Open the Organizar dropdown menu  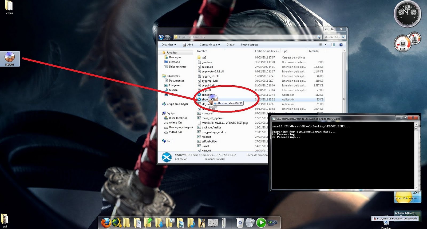point(169,45)
